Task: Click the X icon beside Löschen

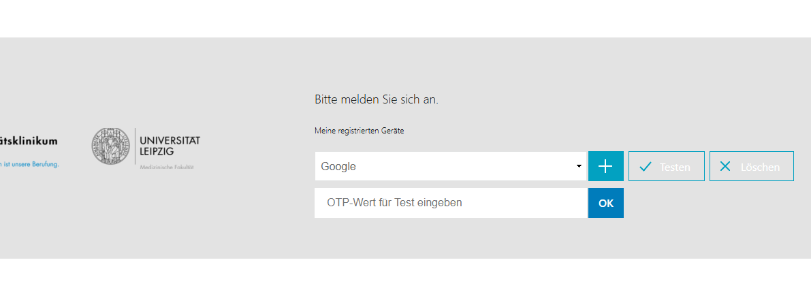Action: point(725,167)
